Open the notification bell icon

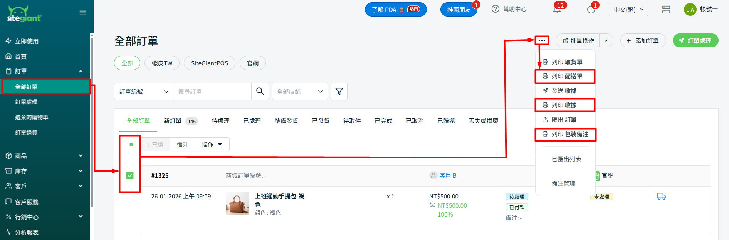557,10
